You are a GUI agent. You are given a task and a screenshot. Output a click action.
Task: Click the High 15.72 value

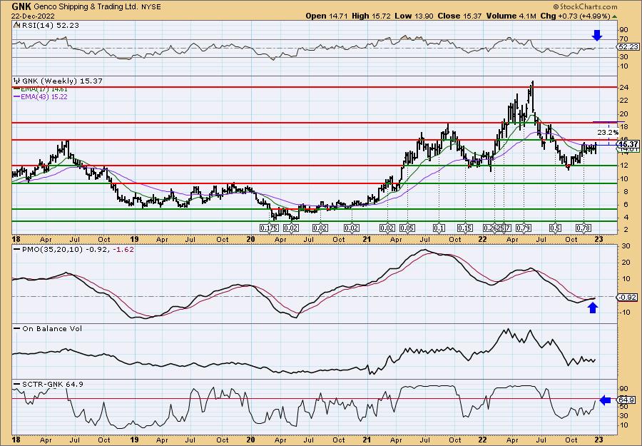[x=372, y=16]
